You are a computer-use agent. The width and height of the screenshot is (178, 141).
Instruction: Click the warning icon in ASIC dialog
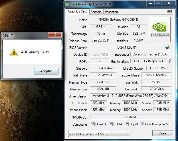(13, 52)
